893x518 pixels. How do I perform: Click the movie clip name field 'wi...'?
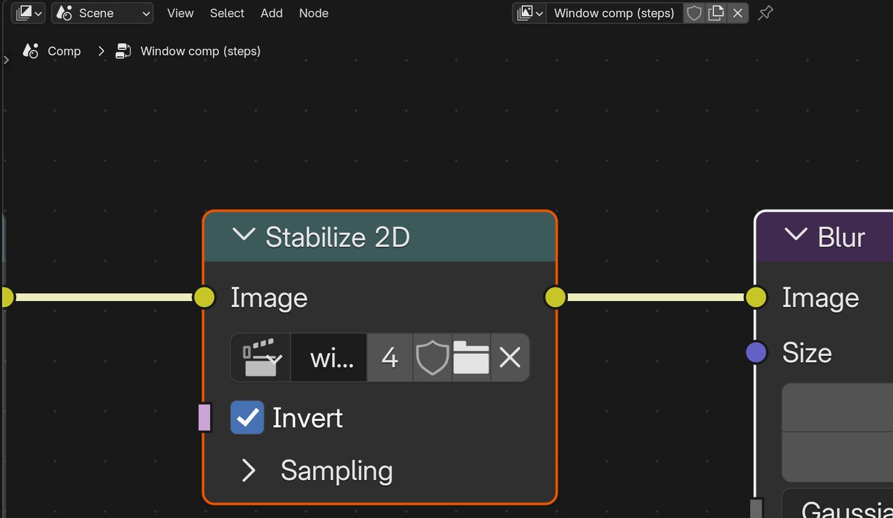pos(329,357)
